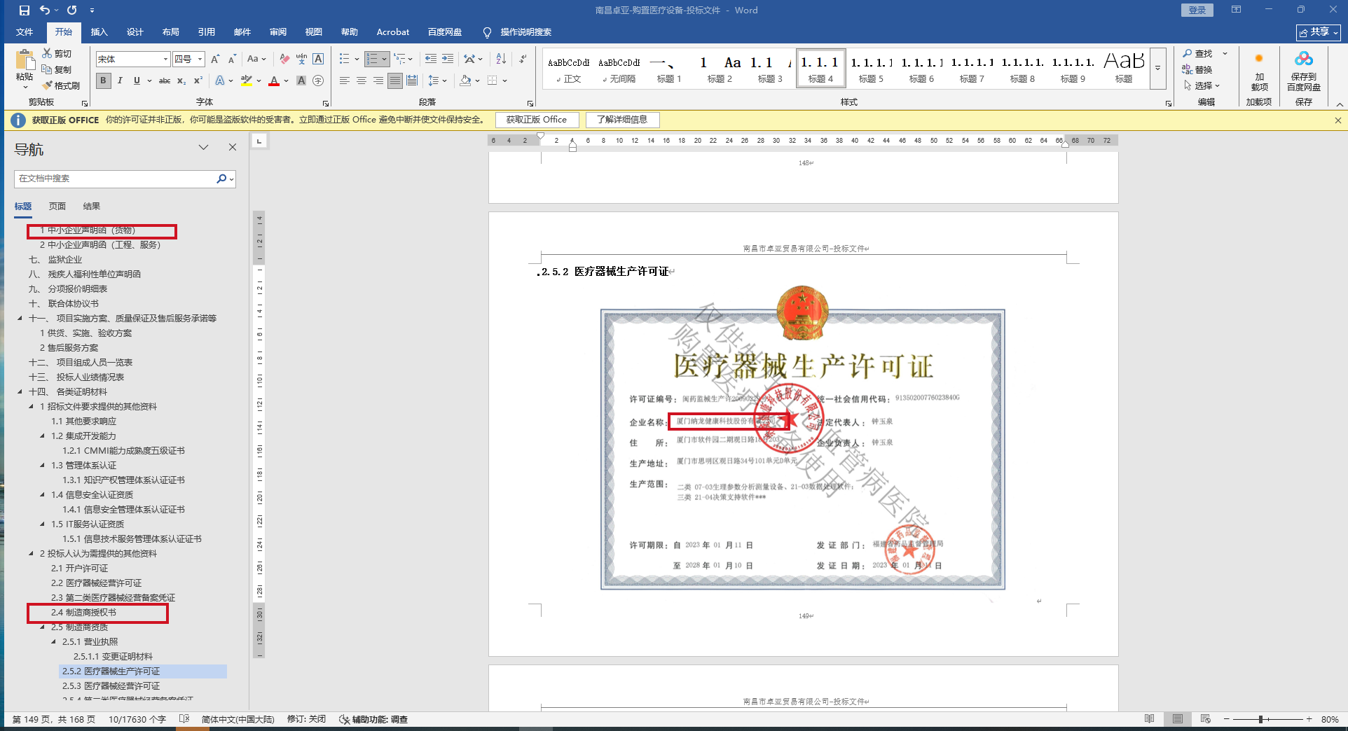Open the font name dropdown
The image size is (1348, 731).
[x=165, y=60]
